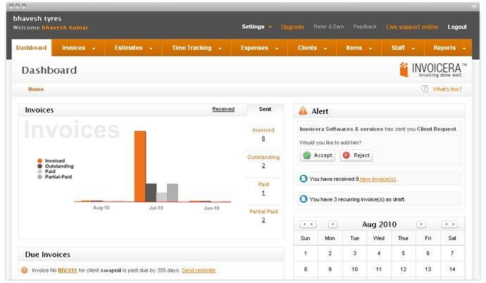
Task: Click the orange Invoiced legend swatch
Action: pos(40,161)
